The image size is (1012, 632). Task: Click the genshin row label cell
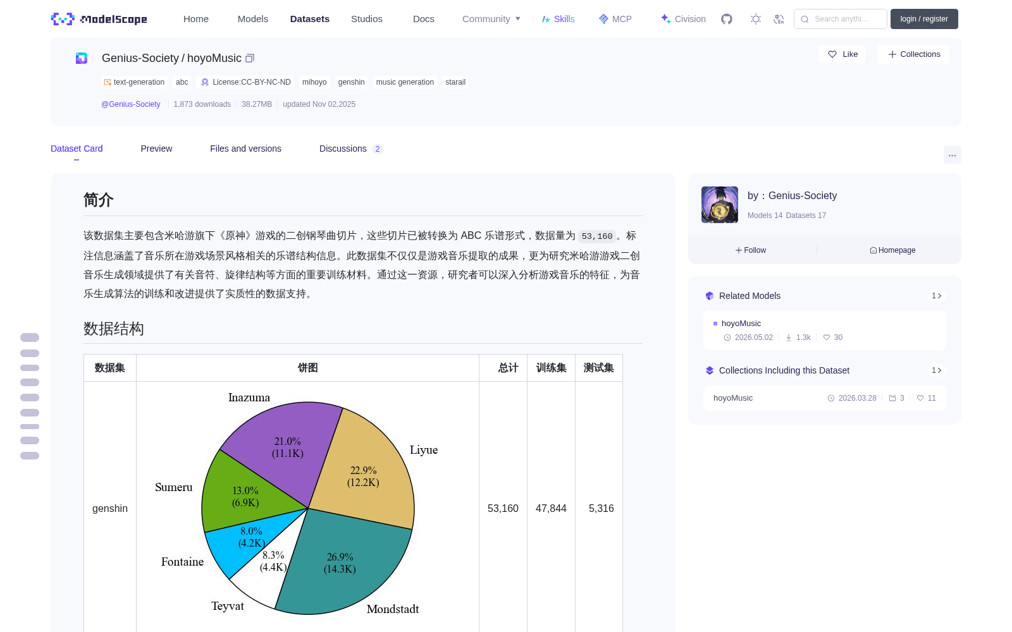pos(110,508)
